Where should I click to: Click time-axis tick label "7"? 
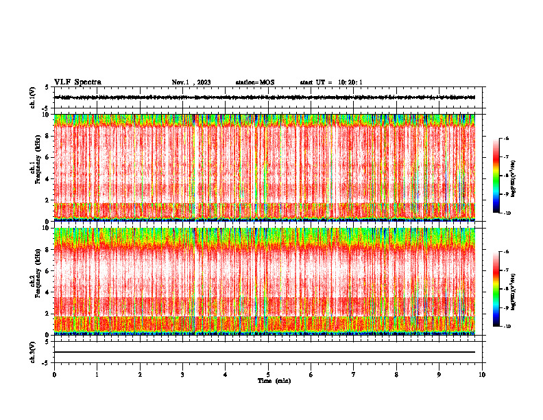tap(354, 375)
